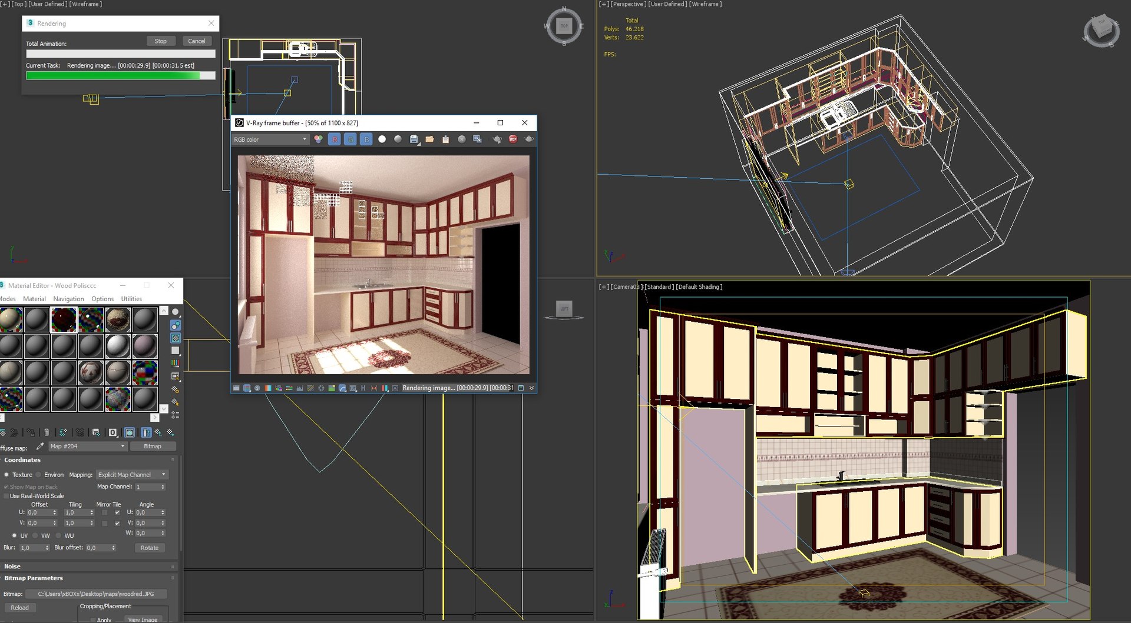Click the Cancel button in Rendering dialog

click(197, 41)
